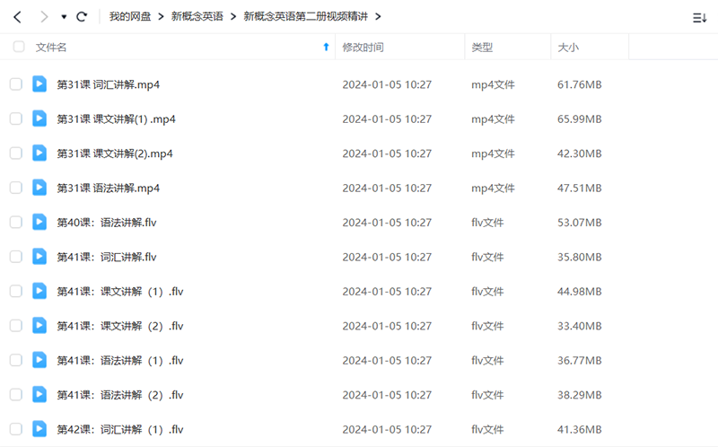Image resolution: width=718 pixels, height=447 pixels.
Task: Check box for 第42课：词汇讲解（1）.flv
Action: click(x=16, y=429)
